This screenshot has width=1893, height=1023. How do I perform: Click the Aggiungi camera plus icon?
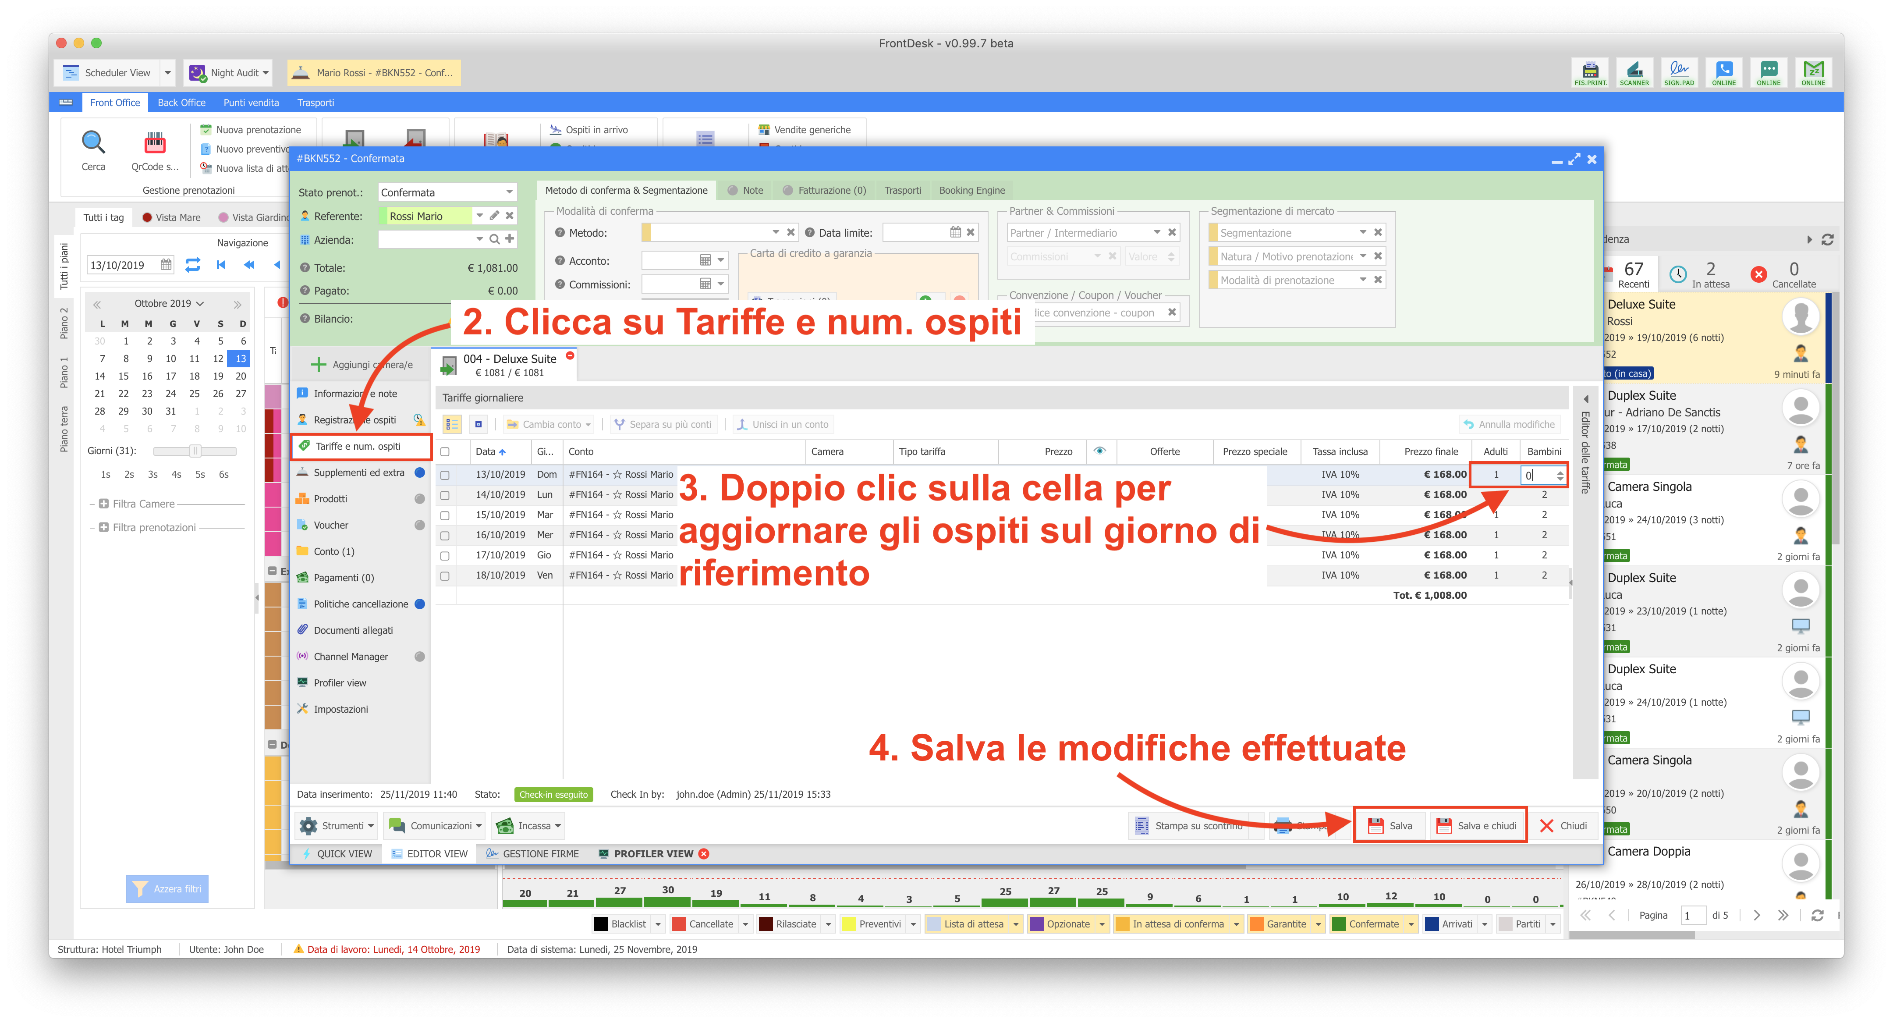(x=318, y=365)
